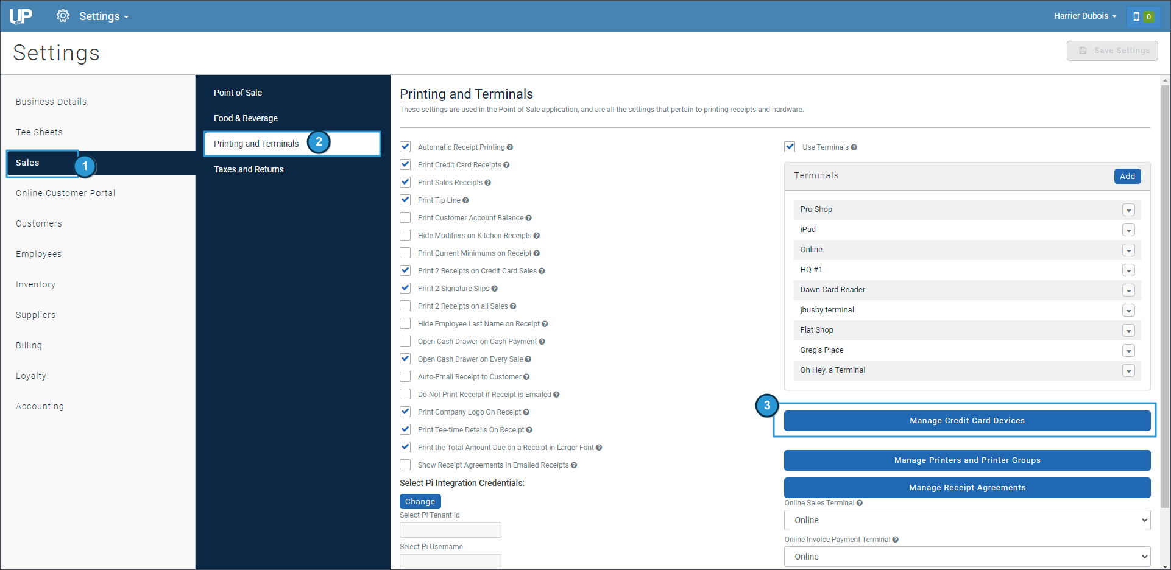Image resolution: width=1171 pixels, height=570 pixels.
Task: Uncheck Open Cash Drawer on Every Sale
Action: (x=405, y=359)
